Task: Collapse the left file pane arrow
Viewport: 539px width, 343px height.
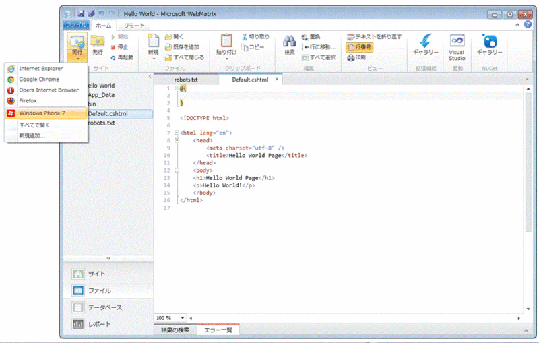Action: point(150,77)
